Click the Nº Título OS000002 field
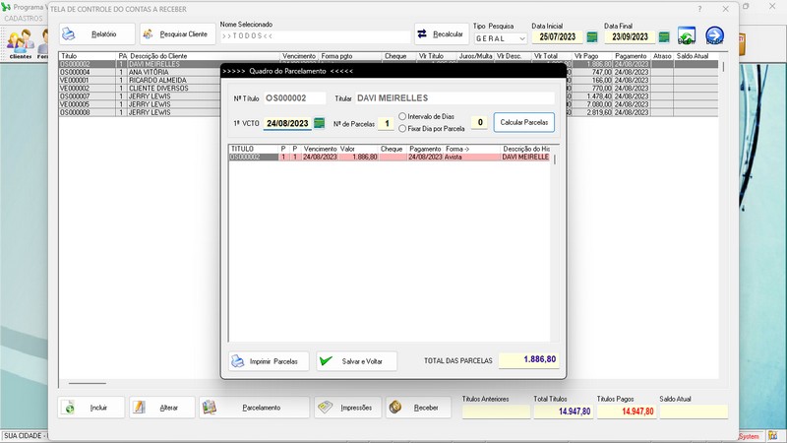Viewport: 787px width, 443px height. 295,97
